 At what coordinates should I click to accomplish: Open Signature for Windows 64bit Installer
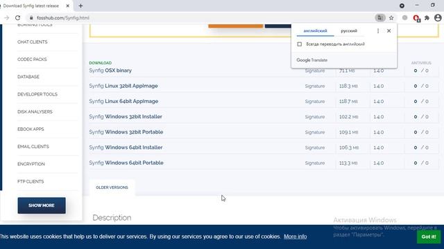point(315,147)
